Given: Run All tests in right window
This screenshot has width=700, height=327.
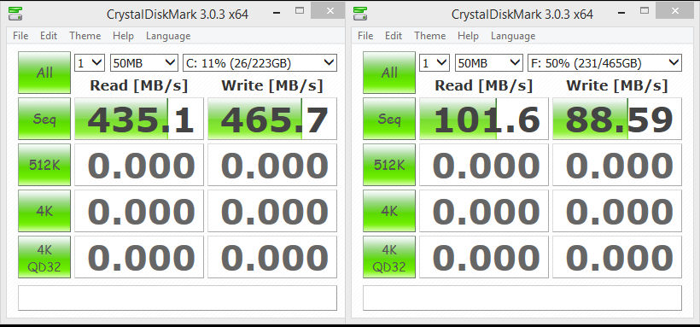Looking at the screenshot, I should pos(388,73).
